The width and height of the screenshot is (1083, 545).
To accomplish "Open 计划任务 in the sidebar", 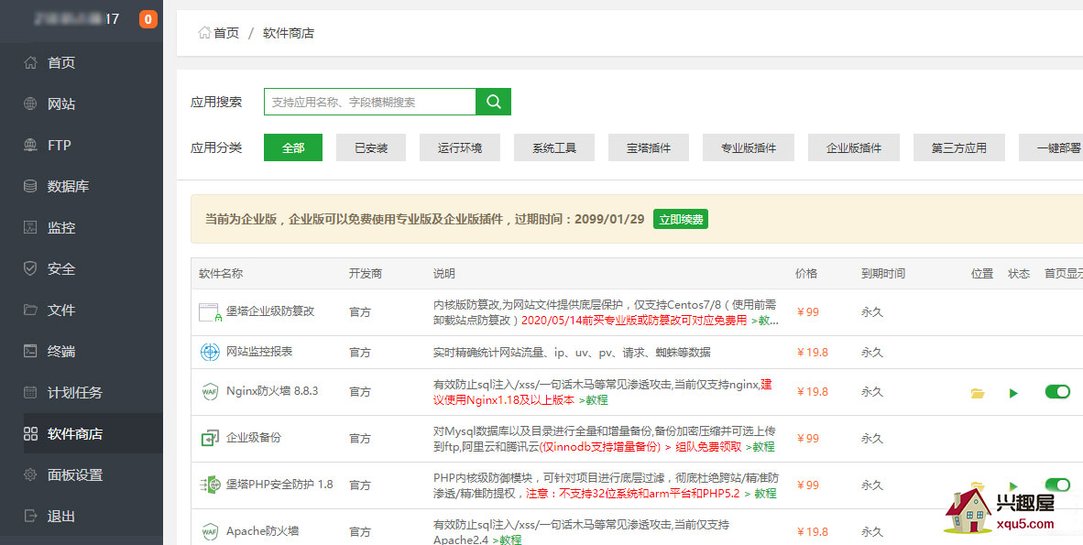I will coord(82,392).
